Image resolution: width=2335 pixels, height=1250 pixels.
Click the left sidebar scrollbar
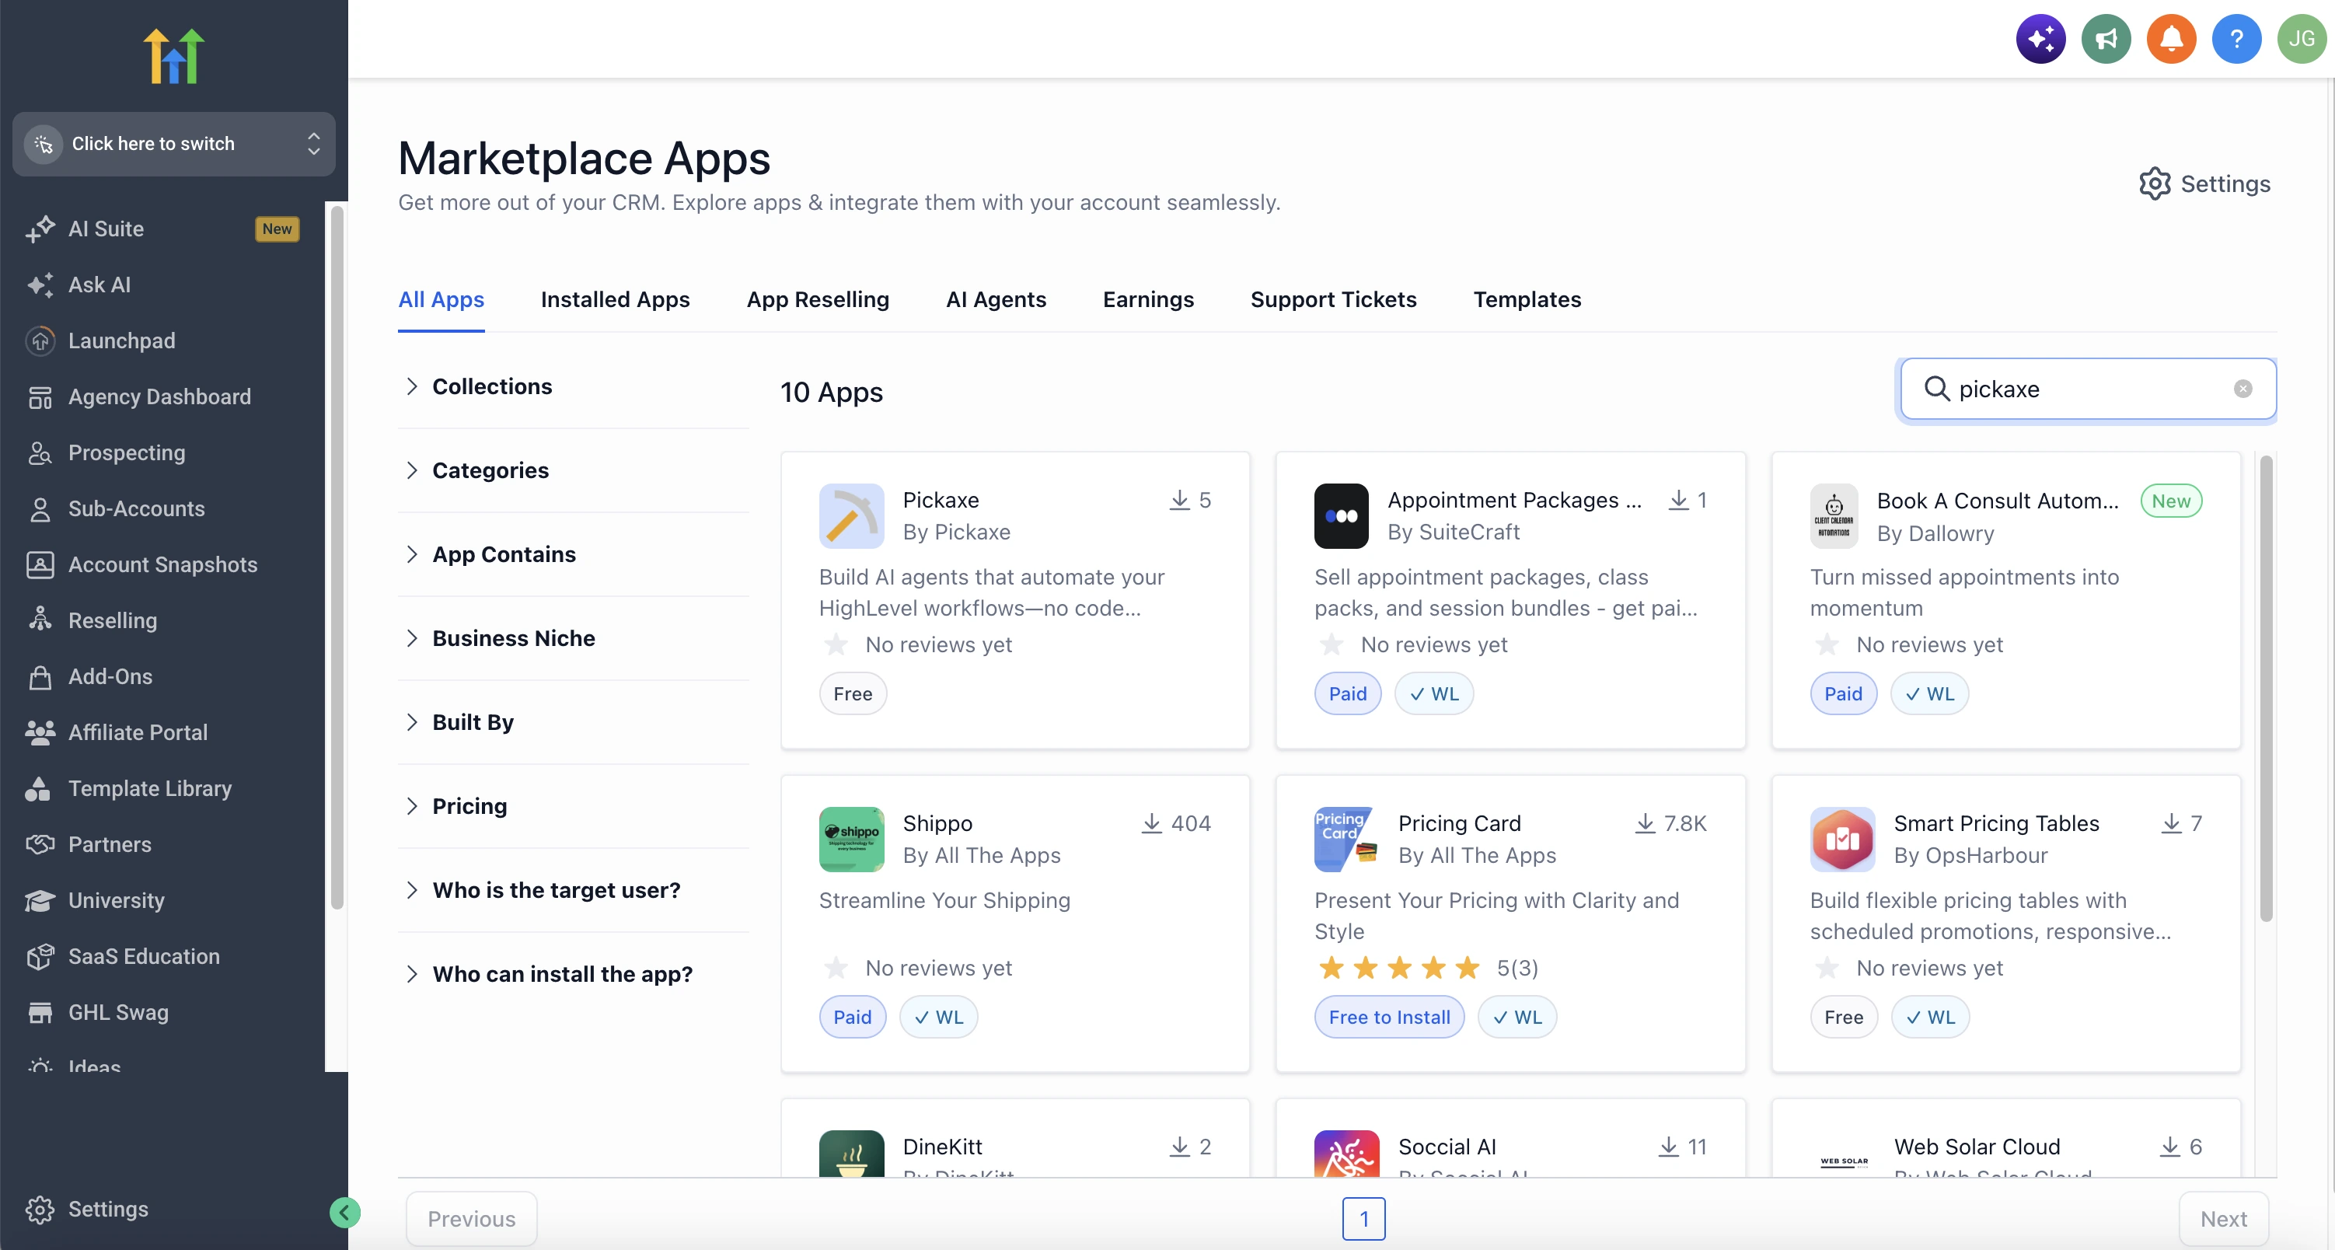(x=337, y=557)
